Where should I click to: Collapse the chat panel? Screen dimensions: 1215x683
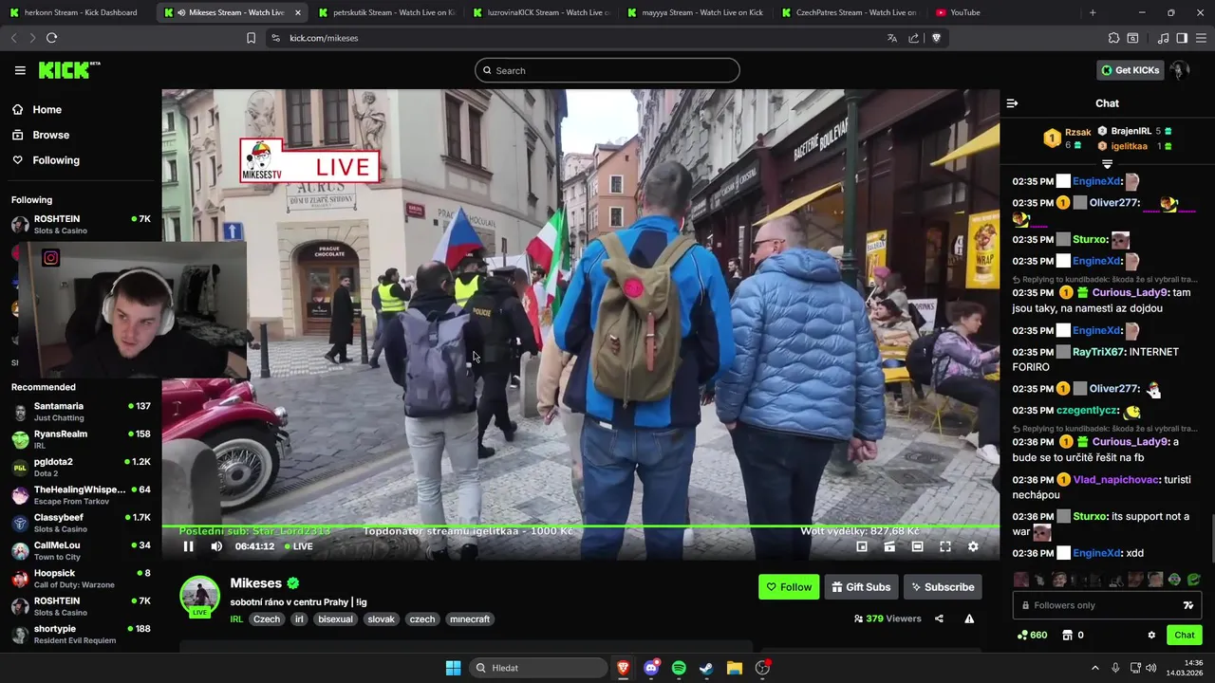(x=1012, y=103)
